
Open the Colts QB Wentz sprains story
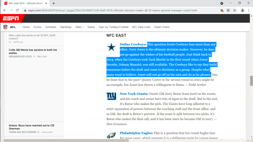(x=33, y=51)
